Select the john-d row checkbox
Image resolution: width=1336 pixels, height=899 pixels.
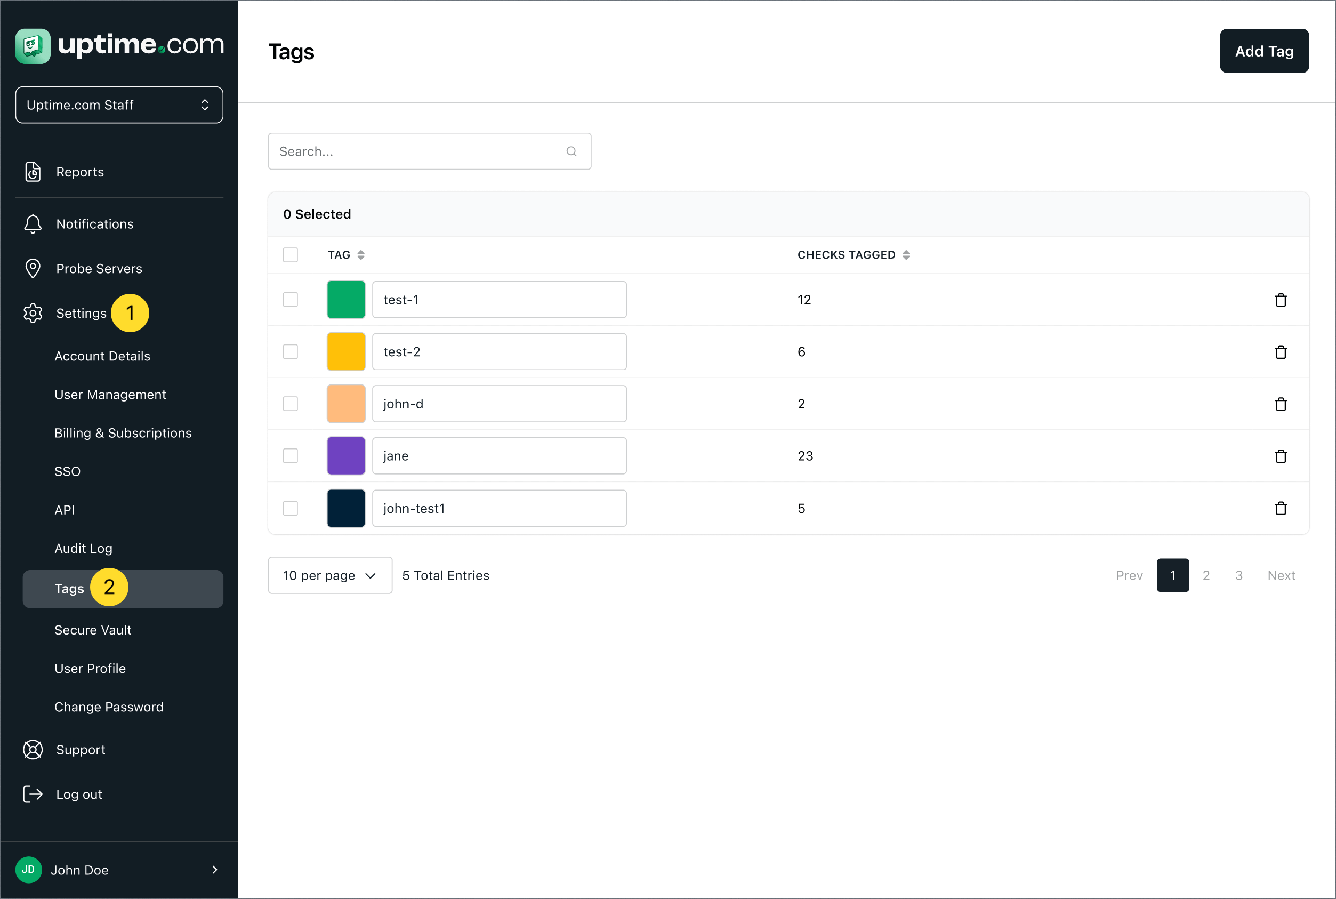click(291, 404)
